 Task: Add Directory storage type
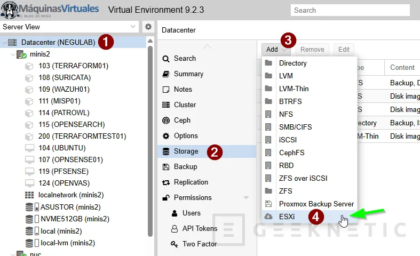pyautogui.click(x=310, y=63)
